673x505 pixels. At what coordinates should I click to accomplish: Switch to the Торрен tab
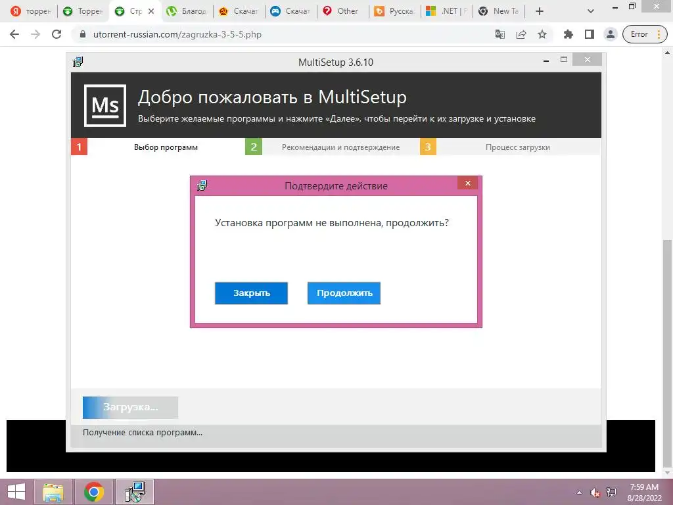tap(83, 11)
